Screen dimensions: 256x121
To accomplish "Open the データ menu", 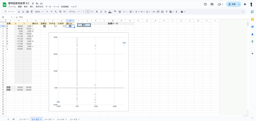I will coord(48,7).
